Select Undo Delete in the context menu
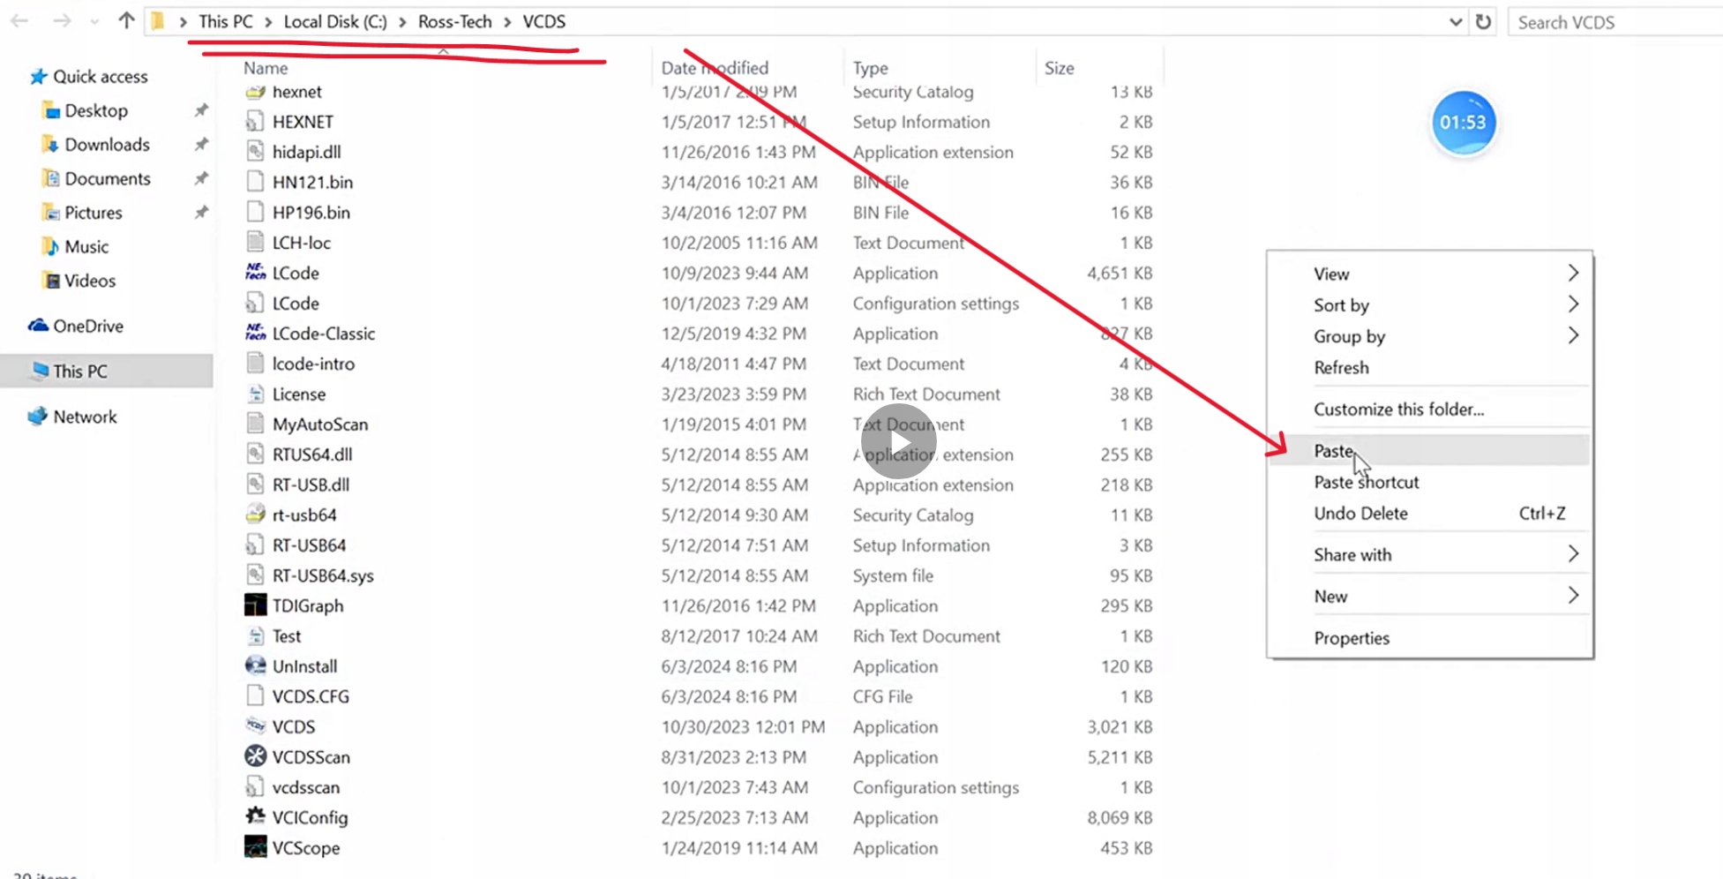 click(1429, 513)
